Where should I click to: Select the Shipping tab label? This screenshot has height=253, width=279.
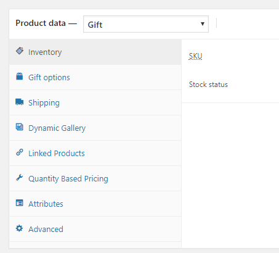tap(44, 103)
